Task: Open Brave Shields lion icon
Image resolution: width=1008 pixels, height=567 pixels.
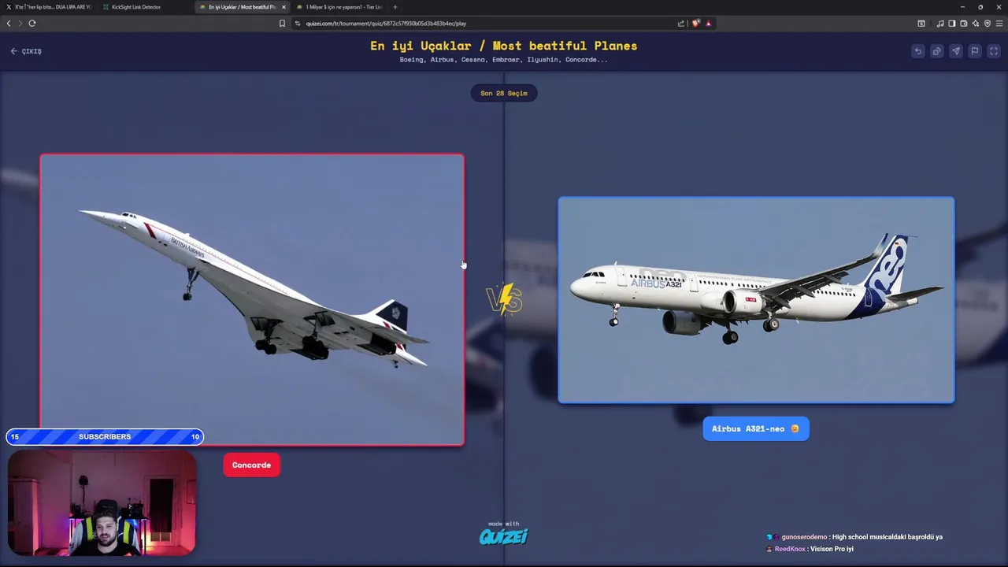Action: [x=696, y=24]
